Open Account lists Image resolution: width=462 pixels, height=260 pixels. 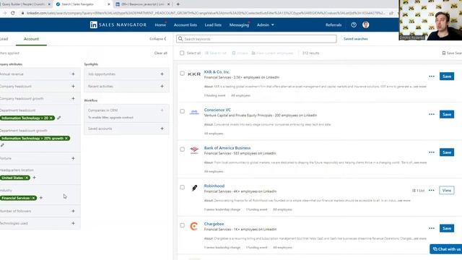point(186,25)
